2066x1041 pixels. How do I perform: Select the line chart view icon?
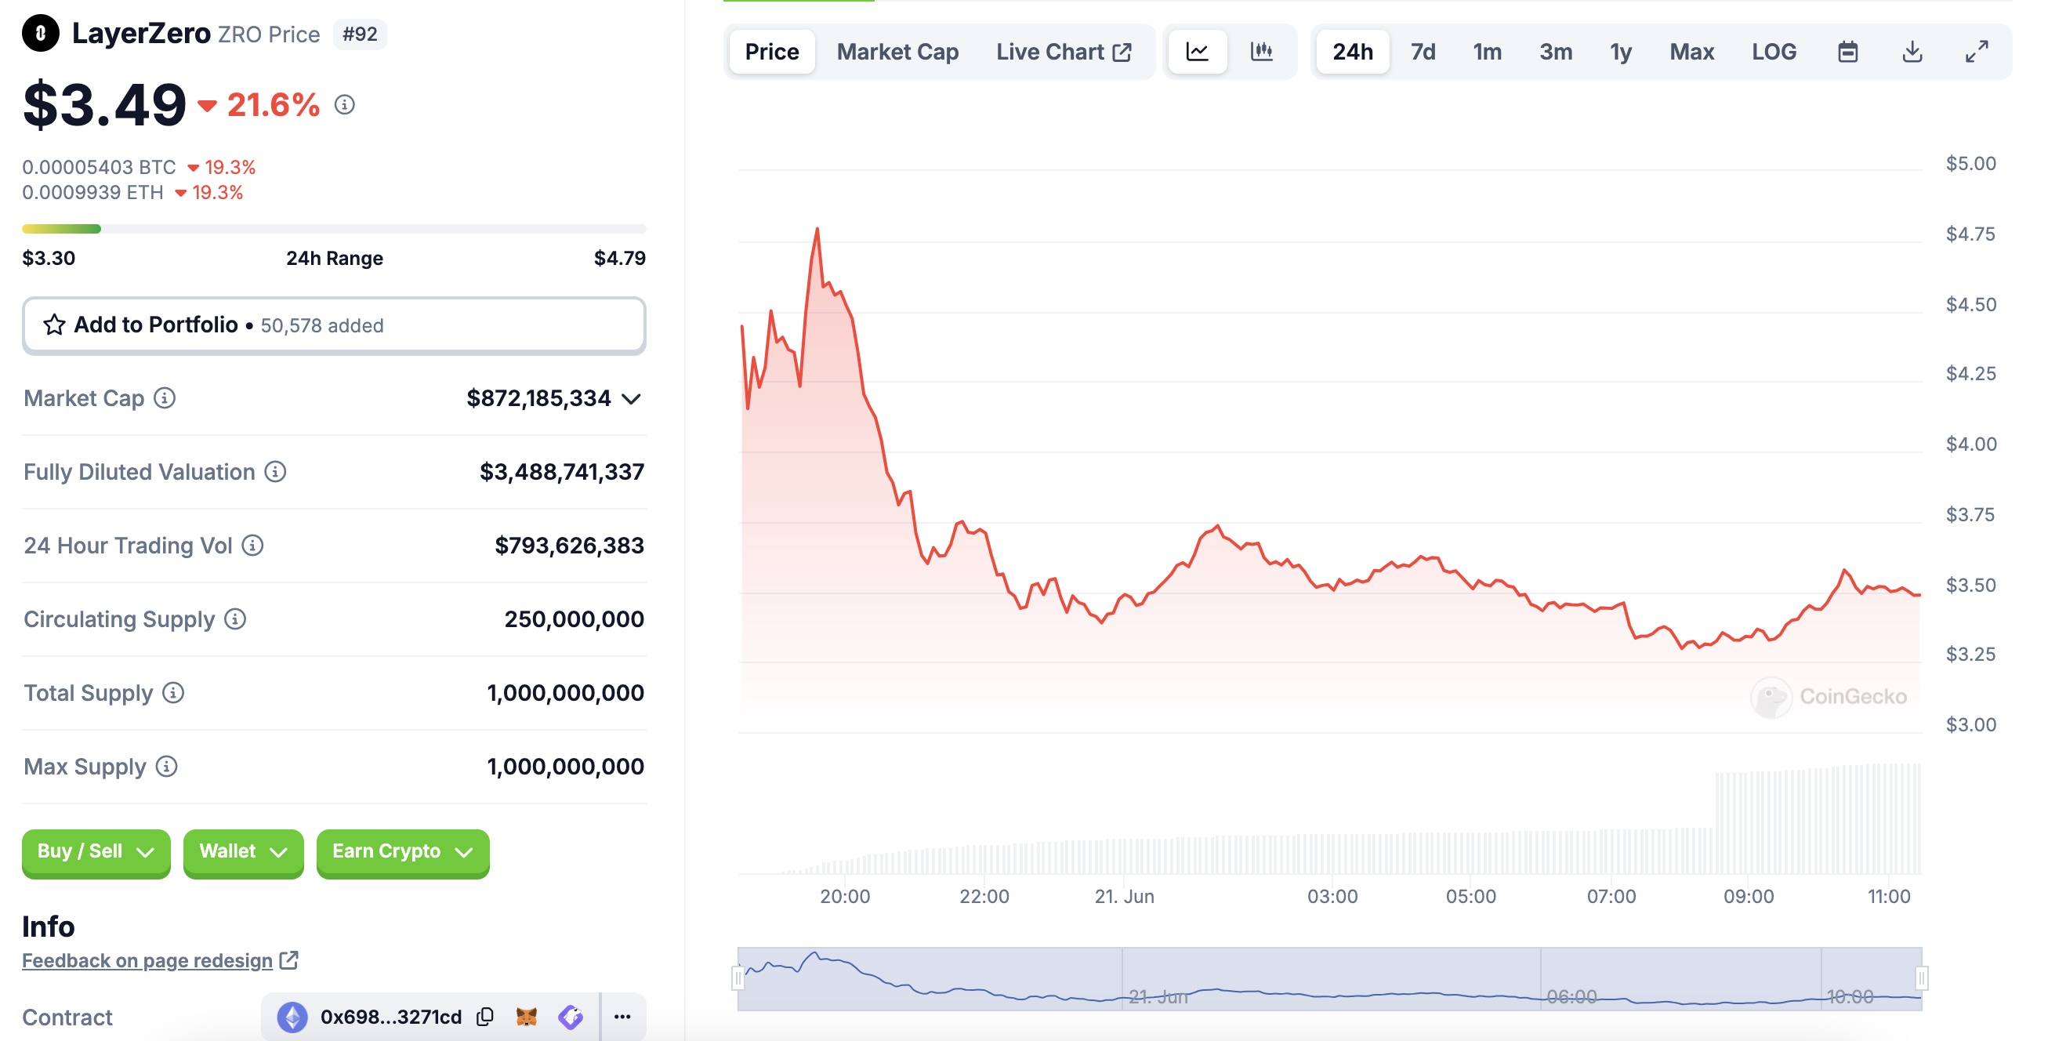(1197, 53)
